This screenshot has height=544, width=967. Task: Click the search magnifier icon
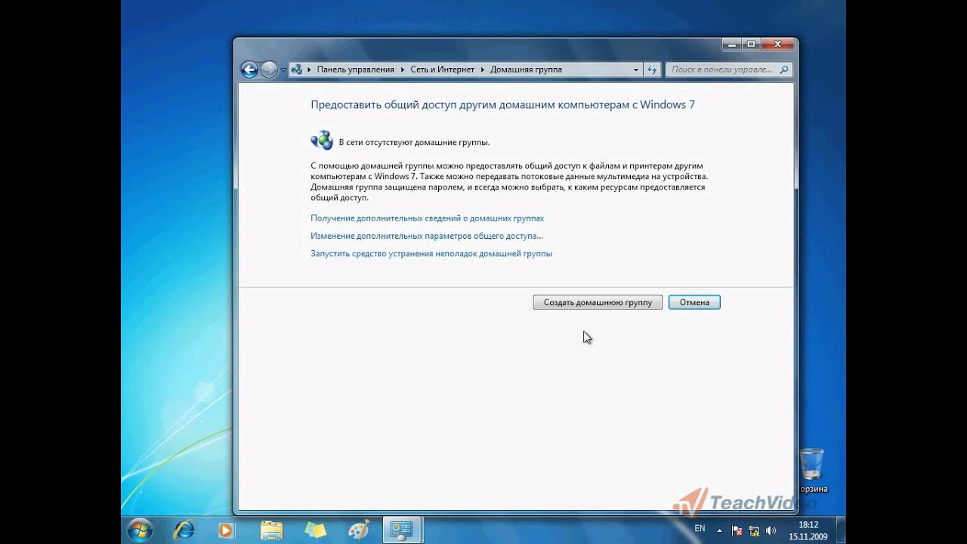tap(783, 70)
